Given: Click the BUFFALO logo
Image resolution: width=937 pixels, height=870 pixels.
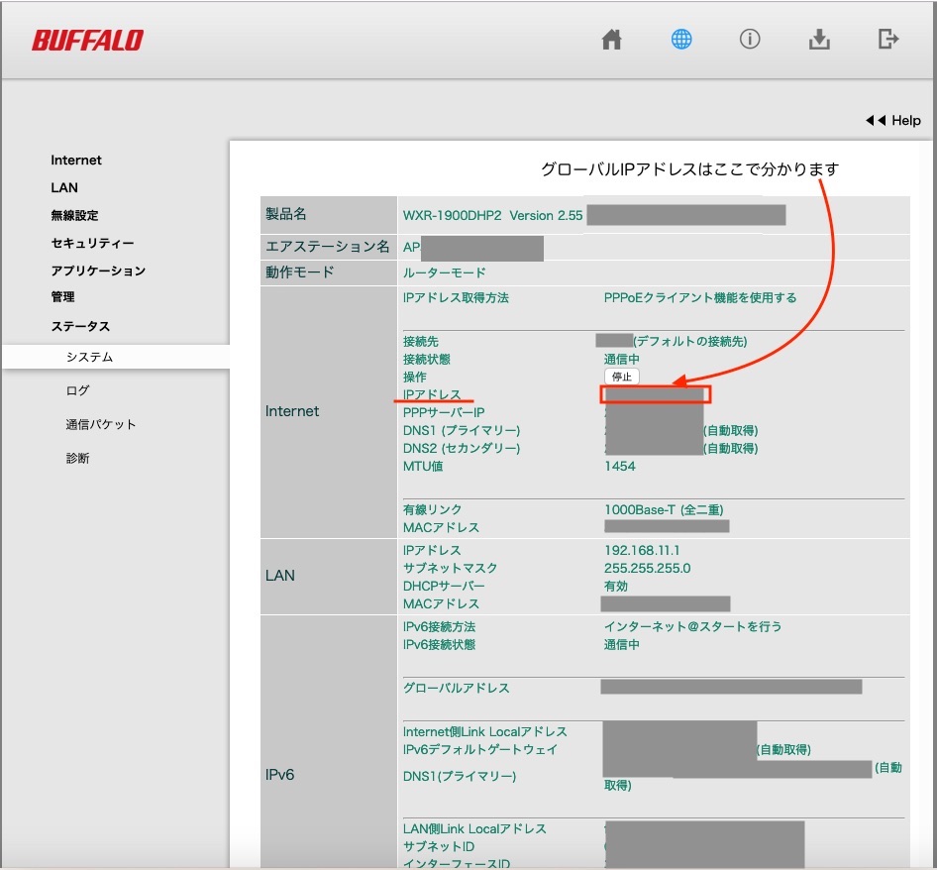Looking at the screenshot, I should (87, 41).
